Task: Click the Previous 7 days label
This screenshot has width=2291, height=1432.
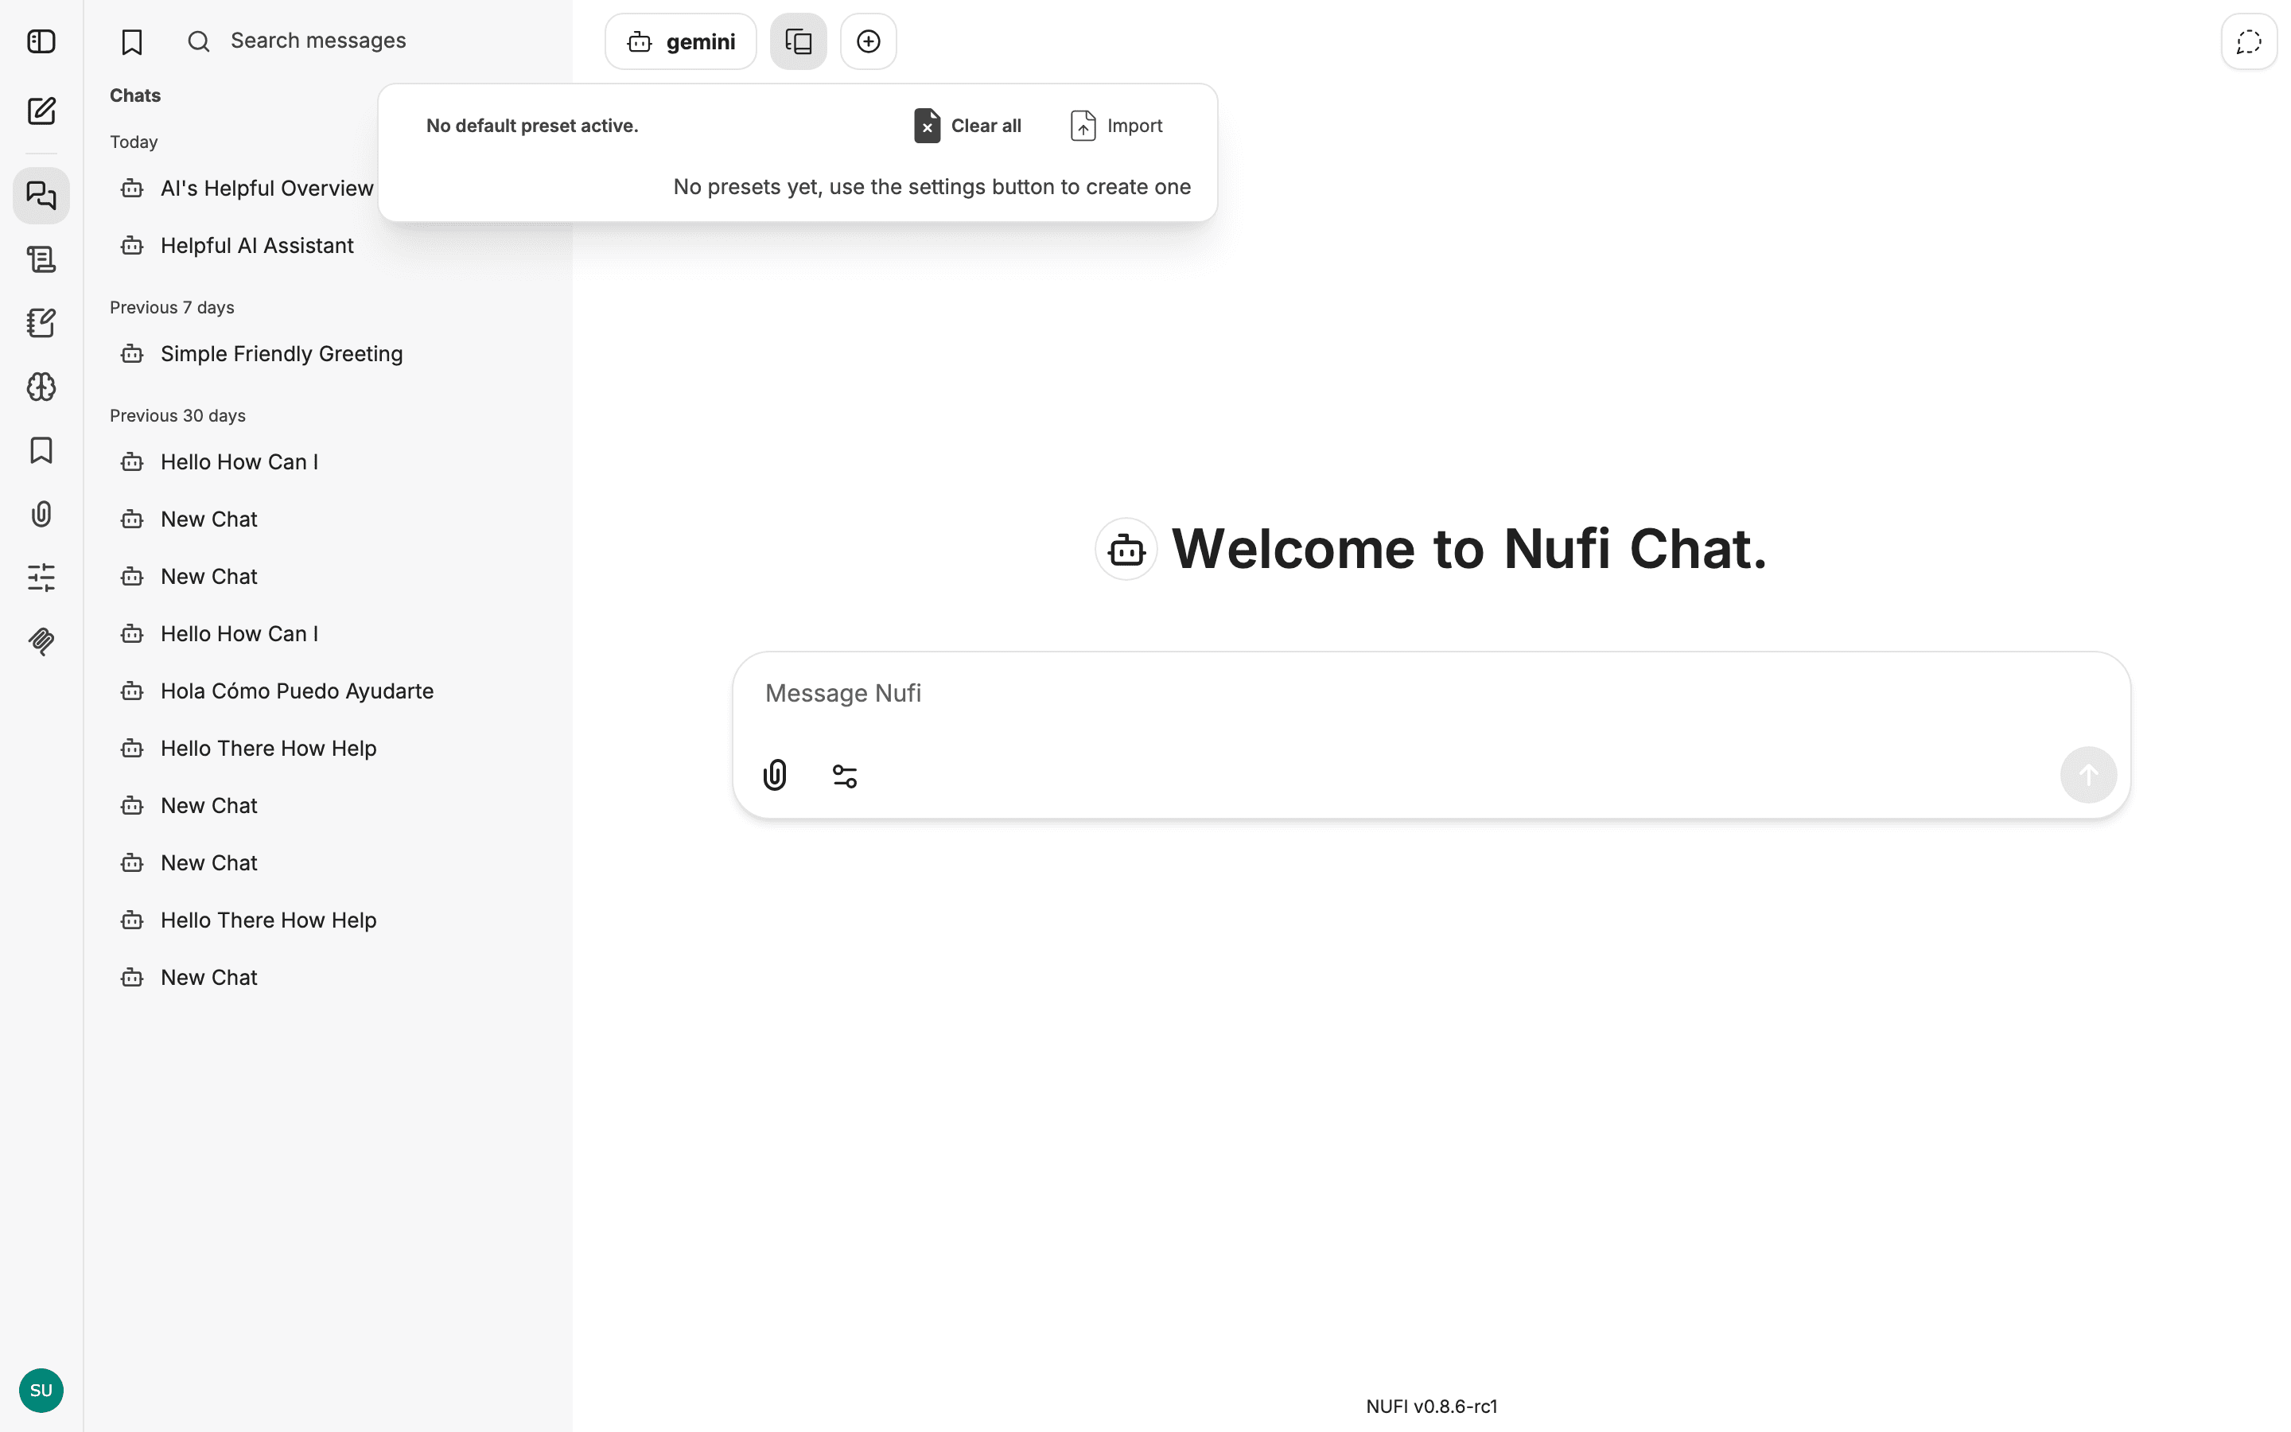Action: (173, 308)
